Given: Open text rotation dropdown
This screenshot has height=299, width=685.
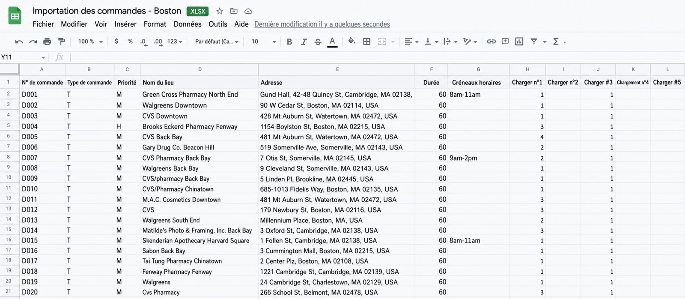Looking at the screenshot, I should 470,42.
